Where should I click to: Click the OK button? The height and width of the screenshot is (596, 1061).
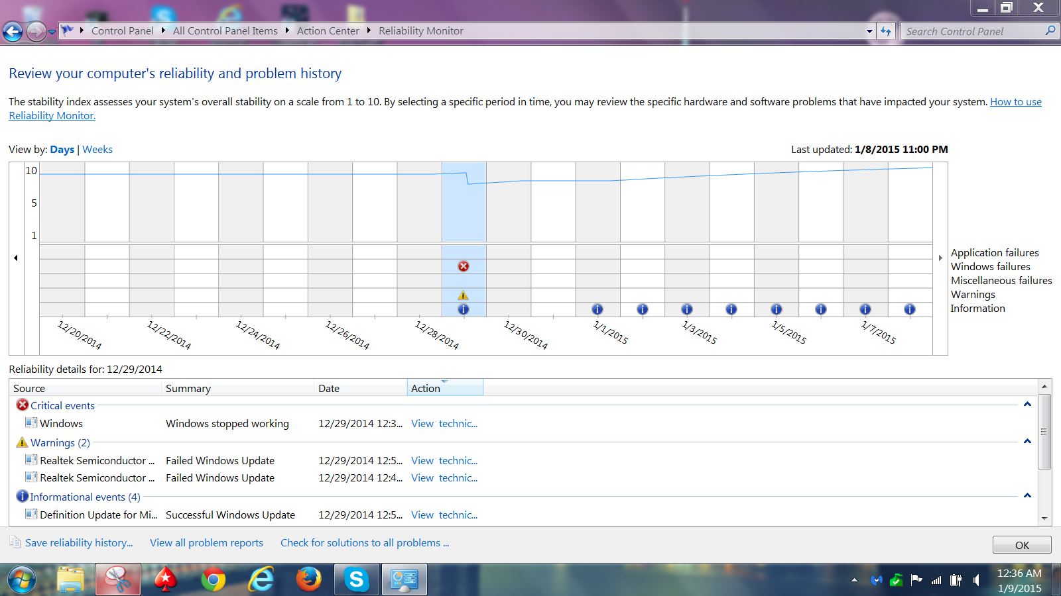(1021, 545)
